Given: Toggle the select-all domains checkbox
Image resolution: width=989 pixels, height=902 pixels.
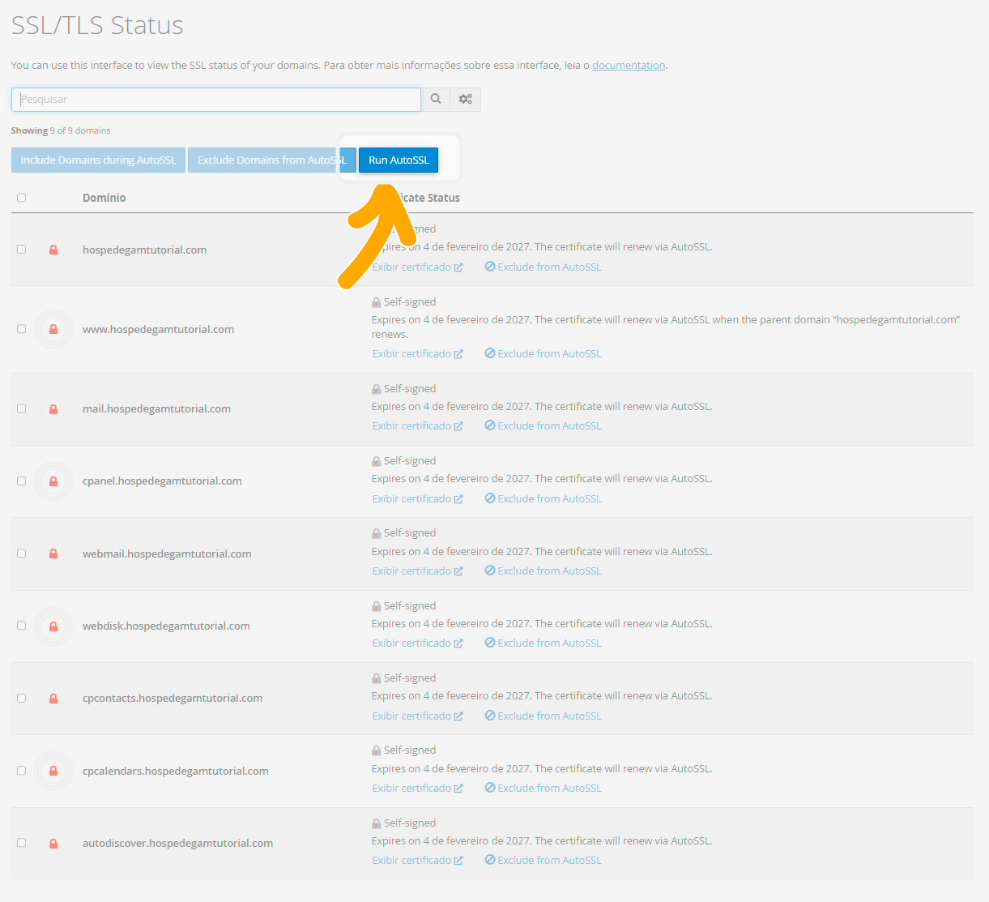Looking at the screenshot, I should [x=22, y=198].
